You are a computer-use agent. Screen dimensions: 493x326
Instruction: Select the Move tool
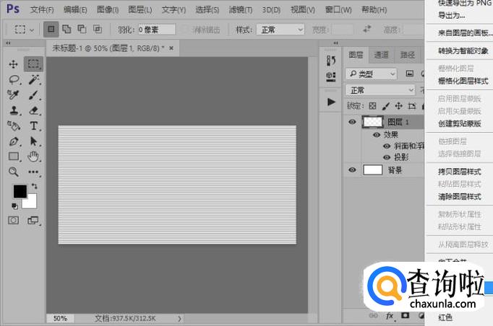coord(13,64)
